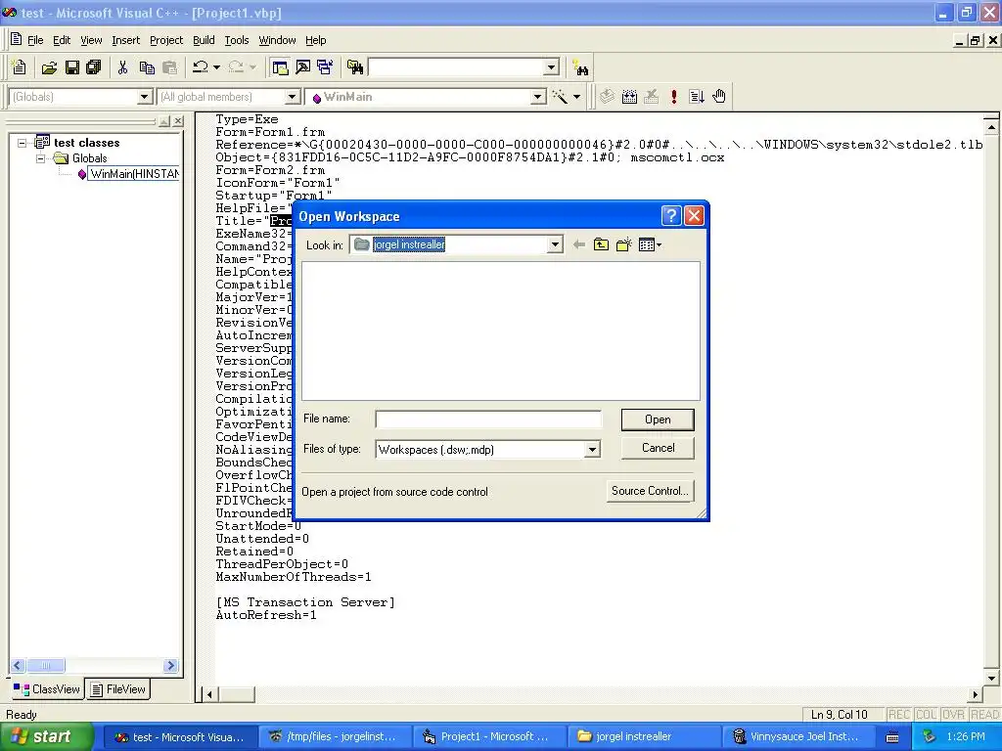Switch to Project1 - Microsoft taskbar button

pyautogui.click(x=488, y=737)
